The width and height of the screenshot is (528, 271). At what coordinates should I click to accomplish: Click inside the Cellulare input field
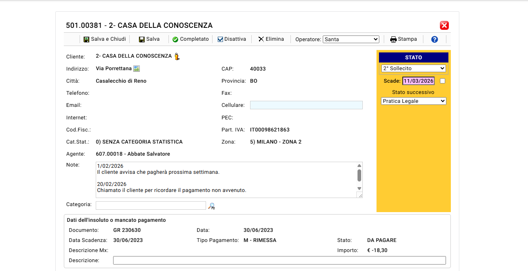point(306,105)
